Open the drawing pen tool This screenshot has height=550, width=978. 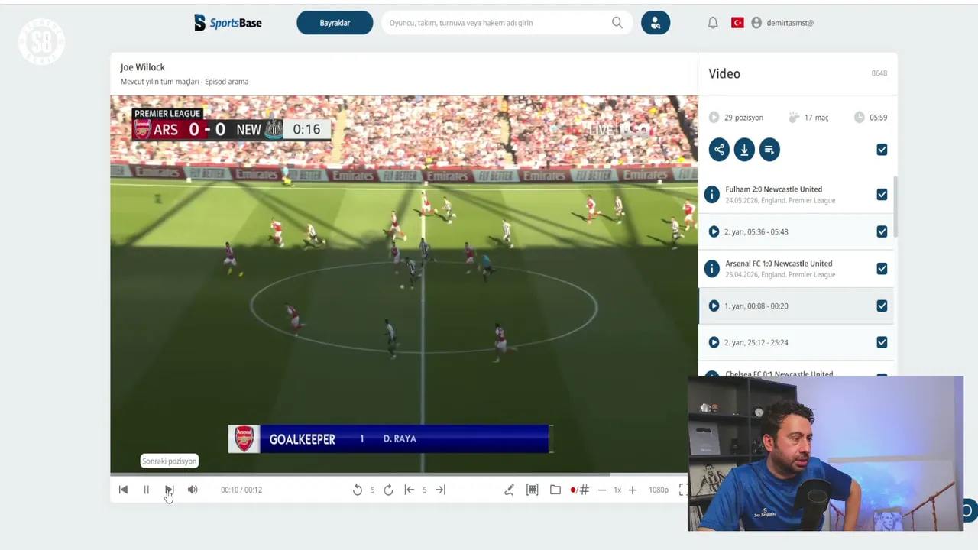[509, 490]
